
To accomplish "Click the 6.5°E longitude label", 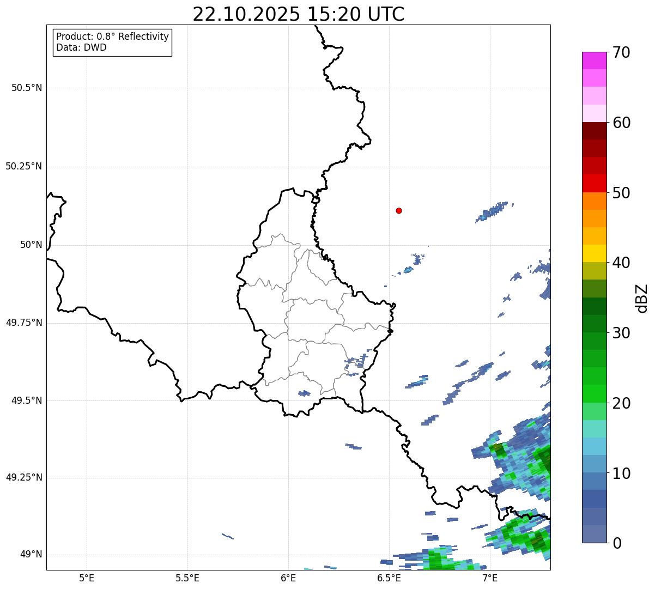I will coord(389,578).
